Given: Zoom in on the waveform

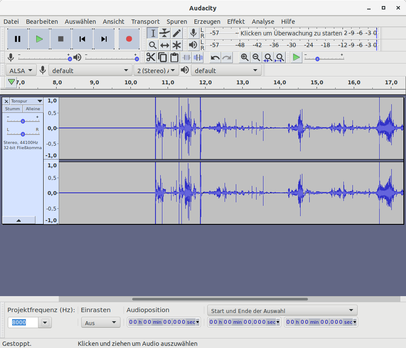Looking at the screenshot, I should (x=244, y=57).
